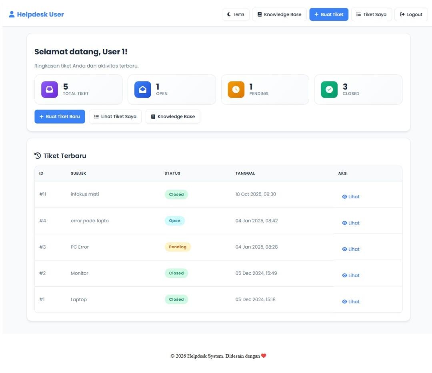This screenshot has width=432, height=373.
Task: Click ticket ID #3
Action: [42, 247]
